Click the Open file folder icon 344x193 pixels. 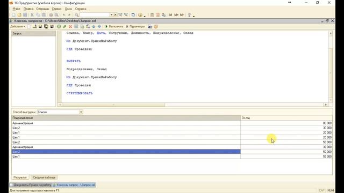click(19, 15)
